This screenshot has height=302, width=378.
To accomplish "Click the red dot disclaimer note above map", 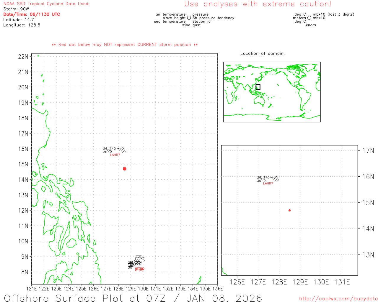I will point(124,45).
